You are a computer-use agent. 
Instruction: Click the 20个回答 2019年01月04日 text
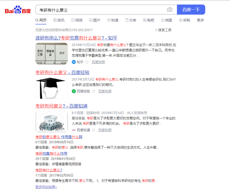pyautogui.click(x=55, y=159)
